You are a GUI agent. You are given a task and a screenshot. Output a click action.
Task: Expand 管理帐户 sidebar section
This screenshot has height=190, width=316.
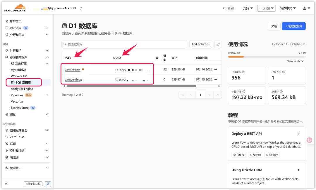click(x=47, y=168)
